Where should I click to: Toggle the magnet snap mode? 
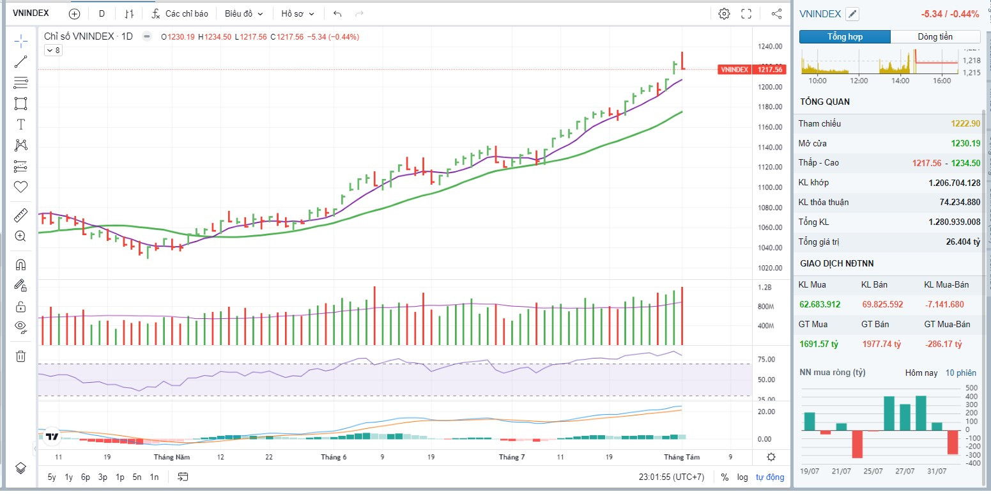20,265
